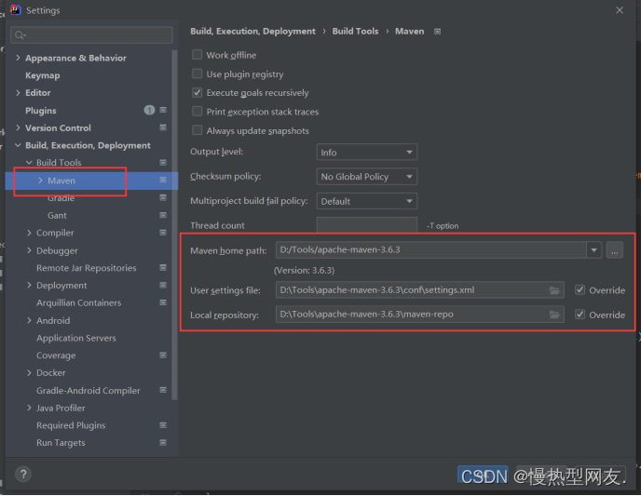Toggle Override for Local repository
This screenshot has height=496, width=641.
(x=580, y=315)
